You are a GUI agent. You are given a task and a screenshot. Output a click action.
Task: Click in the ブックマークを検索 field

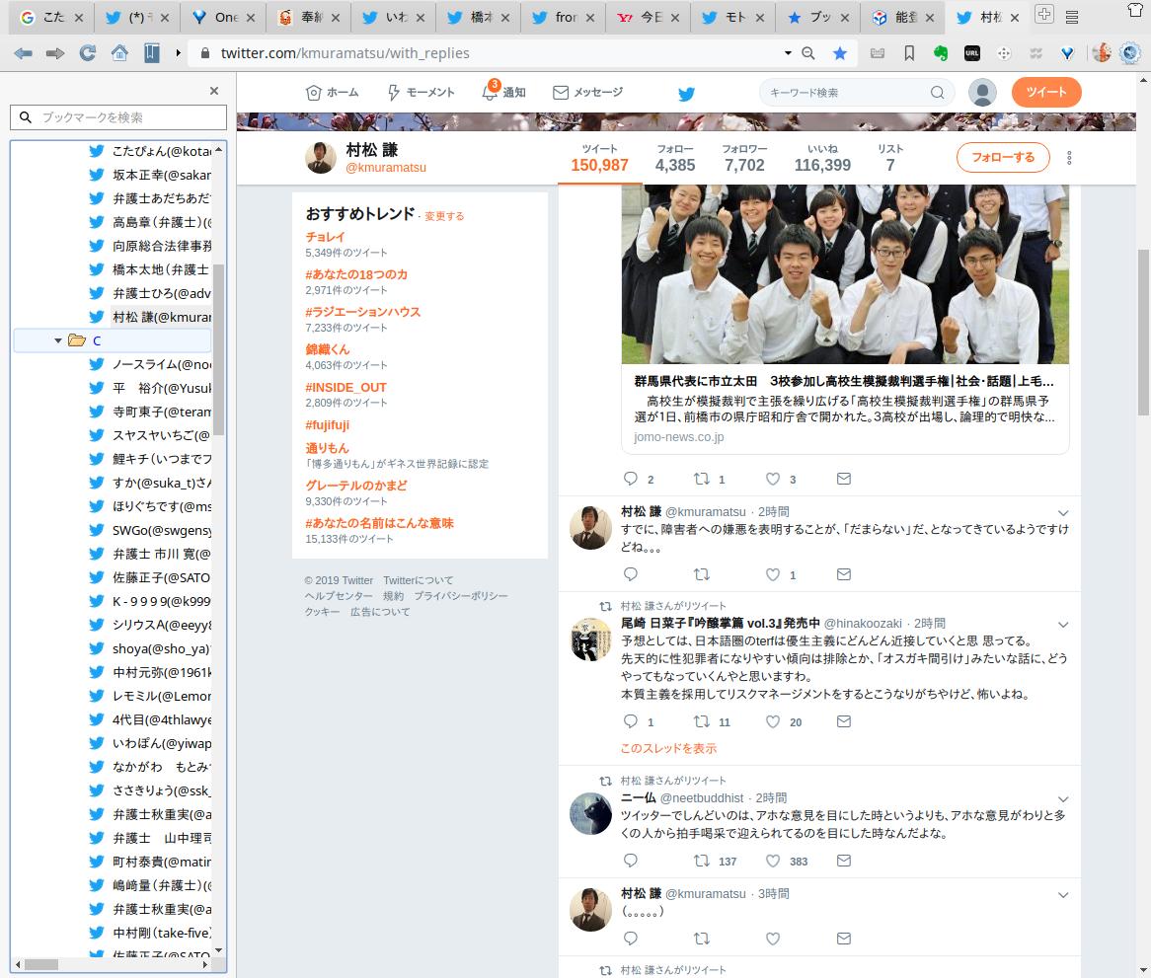(x=118, y=117)
